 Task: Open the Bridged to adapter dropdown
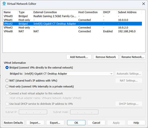point(69,74)
